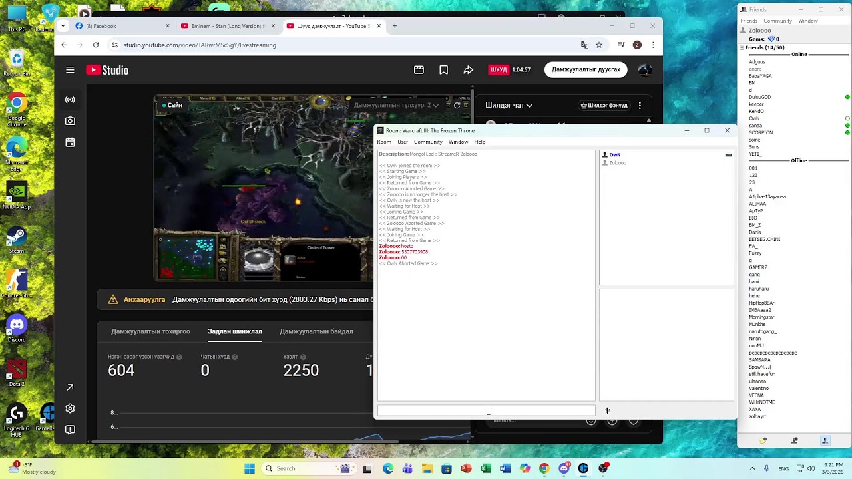
Task: Open the YouTube Studio hamburger menu
Action: click(x=70, y=70)
